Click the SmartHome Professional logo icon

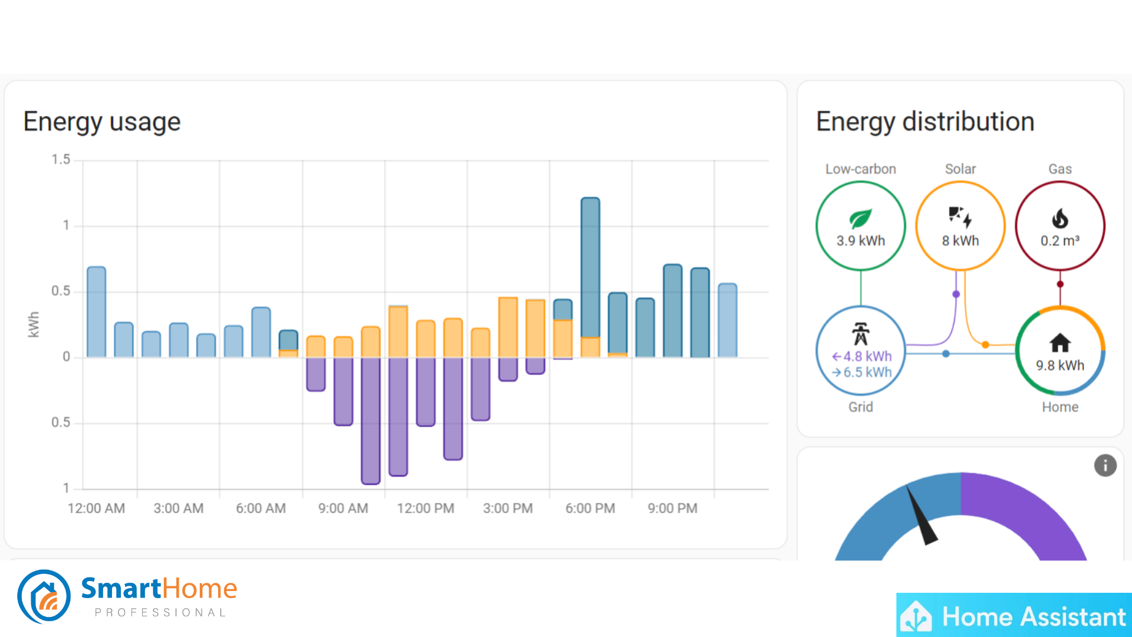click(x=44, y=596)
